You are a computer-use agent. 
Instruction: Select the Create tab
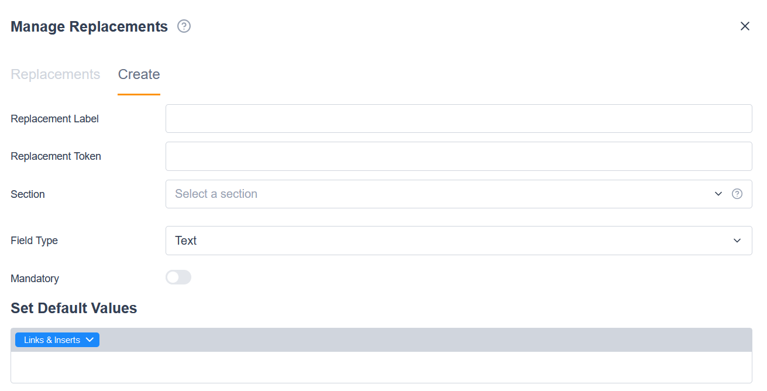[x=139, y=75]
